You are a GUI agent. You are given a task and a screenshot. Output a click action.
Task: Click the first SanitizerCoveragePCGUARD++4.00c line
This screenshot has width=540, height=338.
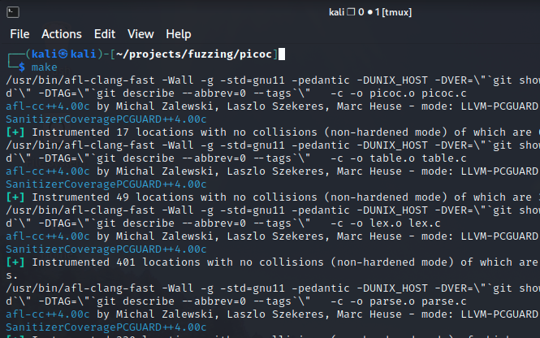click(x=106, y=119)
